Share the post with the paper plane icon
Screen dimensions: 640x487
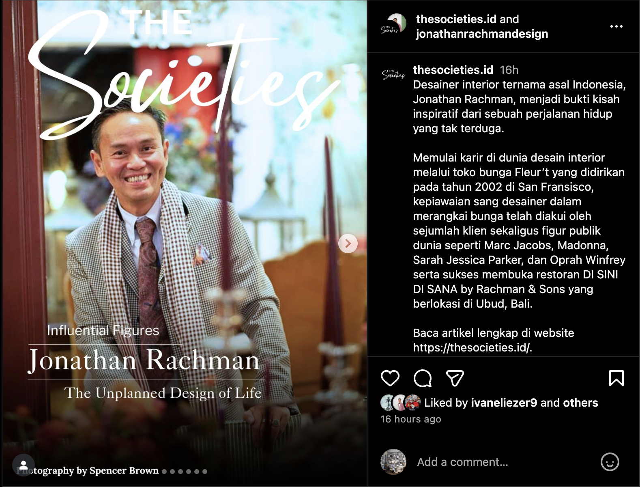pos(455,378)
